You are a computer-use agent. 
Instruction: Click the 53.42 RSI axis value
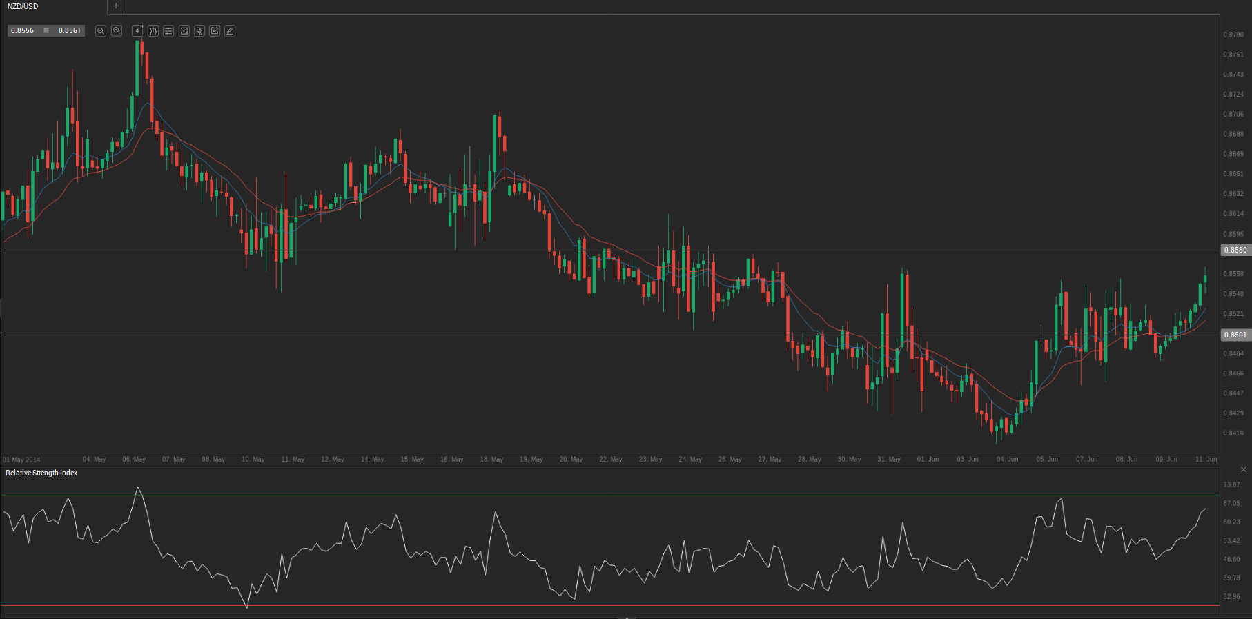1231,540
